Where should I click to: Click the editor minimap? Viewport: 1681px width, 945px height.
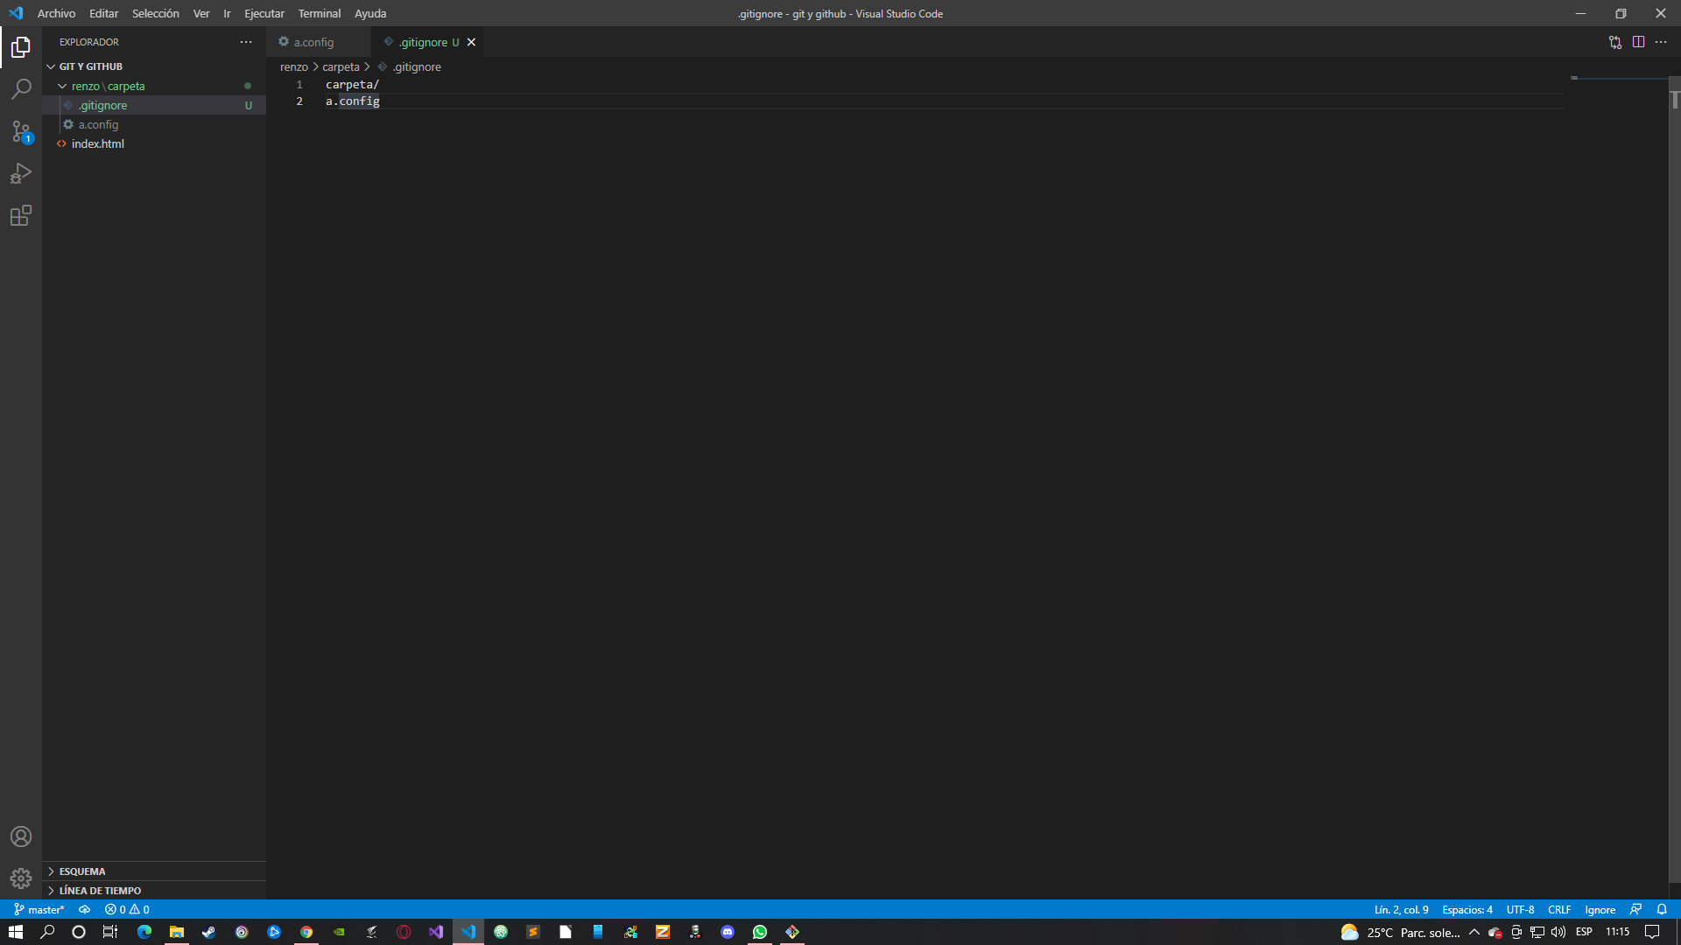pyautogui.click(x=1619, y=78)
